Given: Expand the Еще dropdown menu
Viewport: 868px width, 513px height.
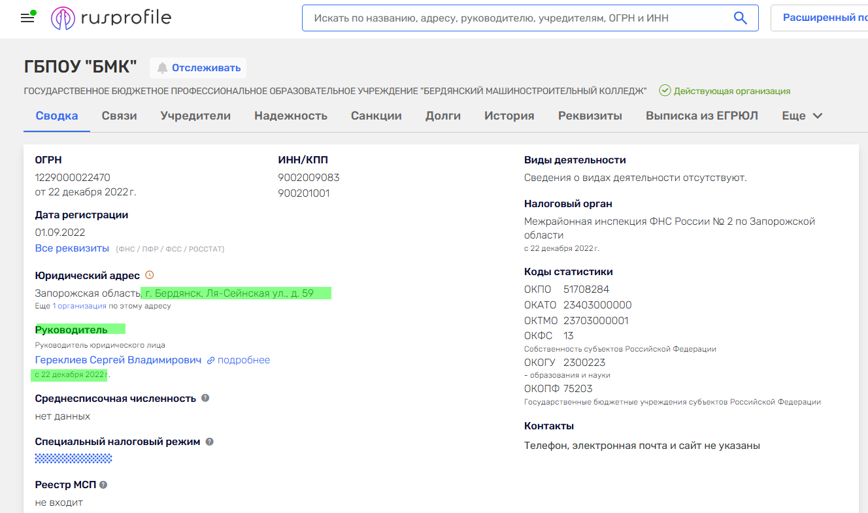Looking at the screenshot, I should (802, 116).
